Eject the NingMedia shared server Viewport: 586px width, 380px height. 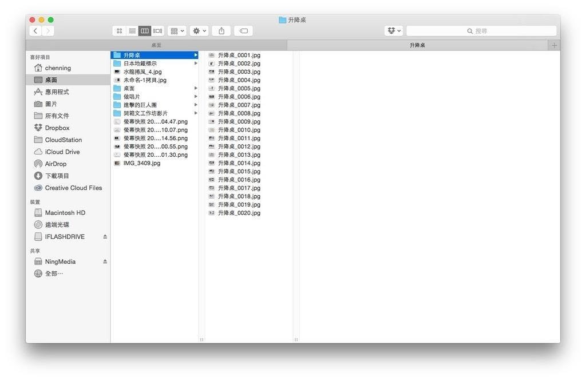[105, 262]
